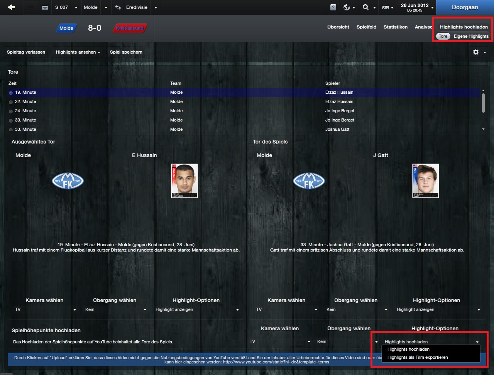Image resolution: width=494 pixels, height=375 pixels.
Task: Click the Doorgaan button
Action: pos(465,7)
